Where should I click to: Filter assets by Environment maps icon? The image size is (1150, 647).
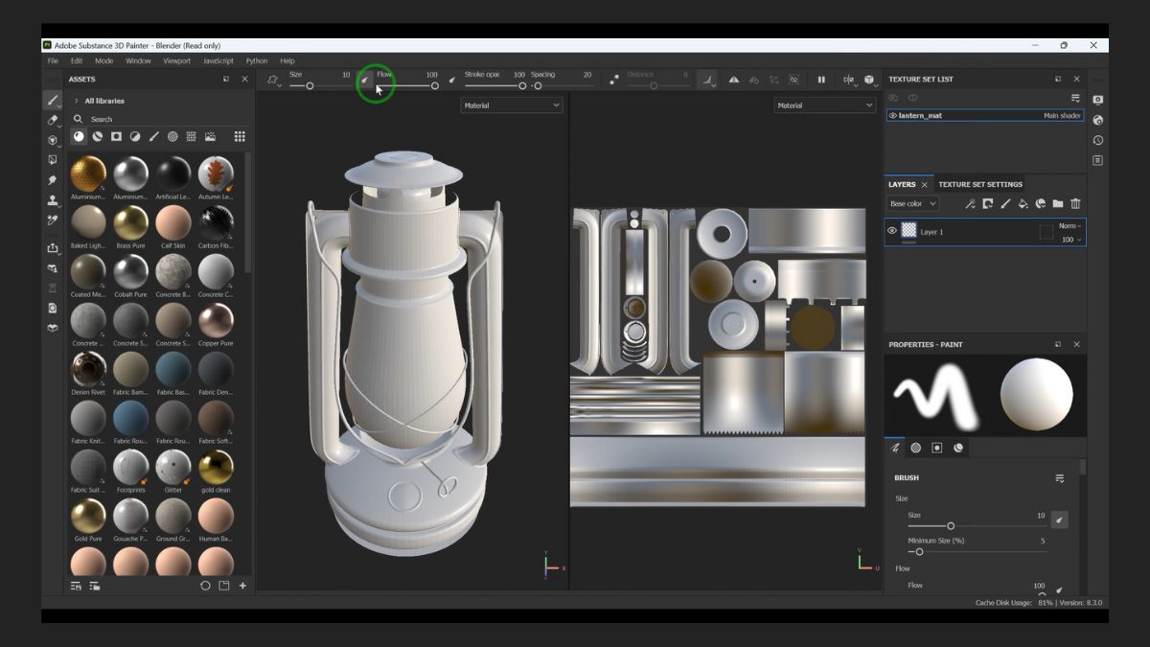(210, 137)
